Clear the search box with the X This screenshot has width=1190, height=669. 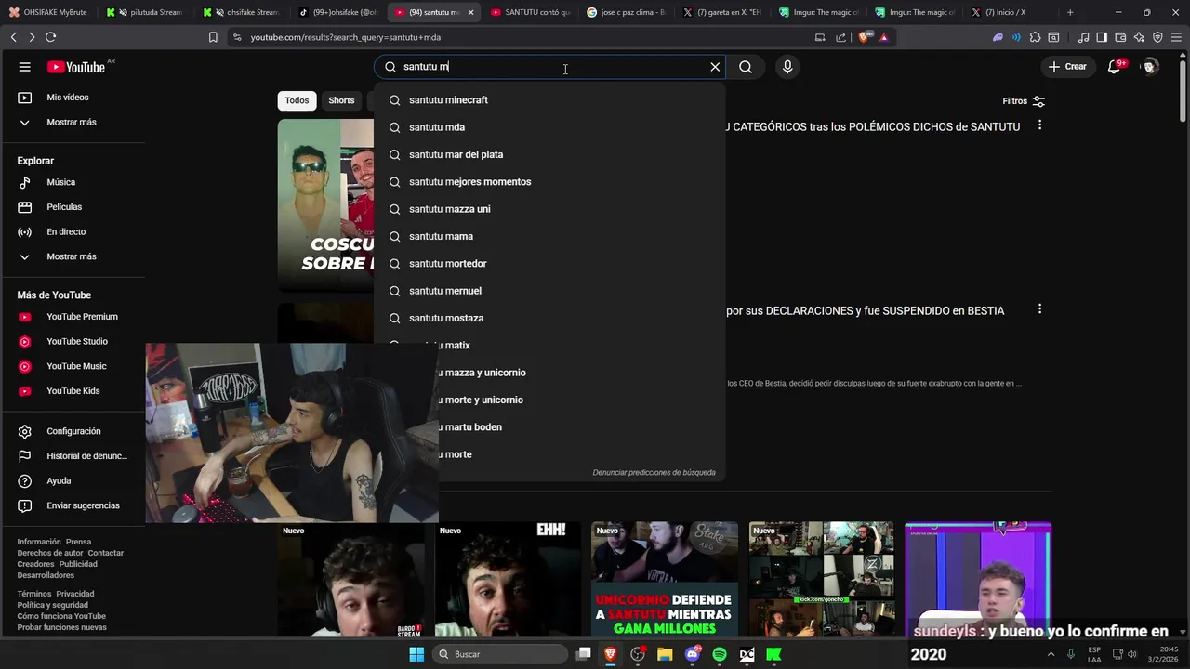click(x=715, y=67)
